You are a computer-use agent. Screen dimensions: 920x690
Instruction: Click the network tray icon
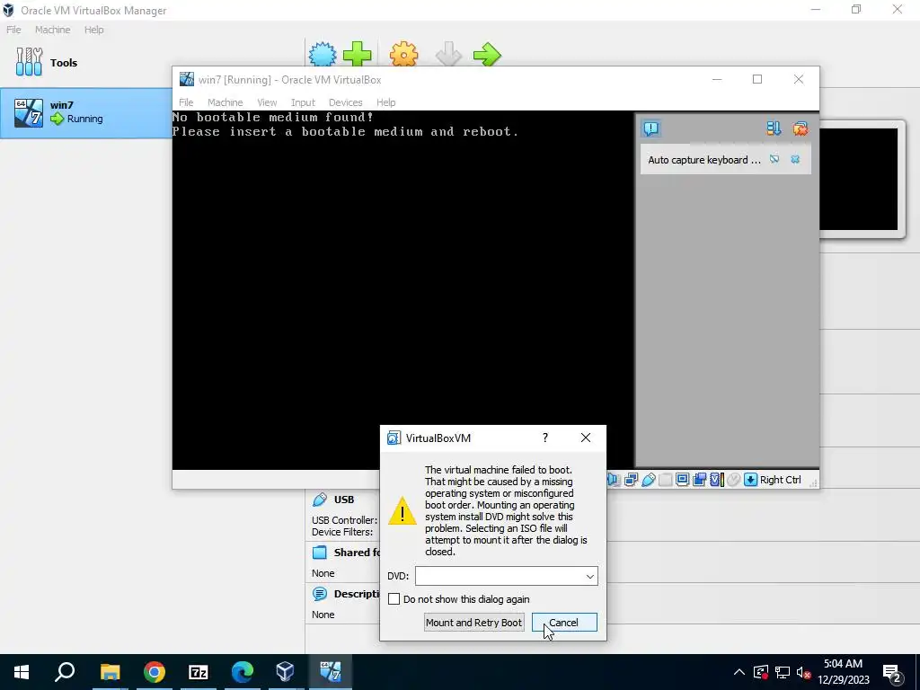pyautogui.click(x=783, y=673)
